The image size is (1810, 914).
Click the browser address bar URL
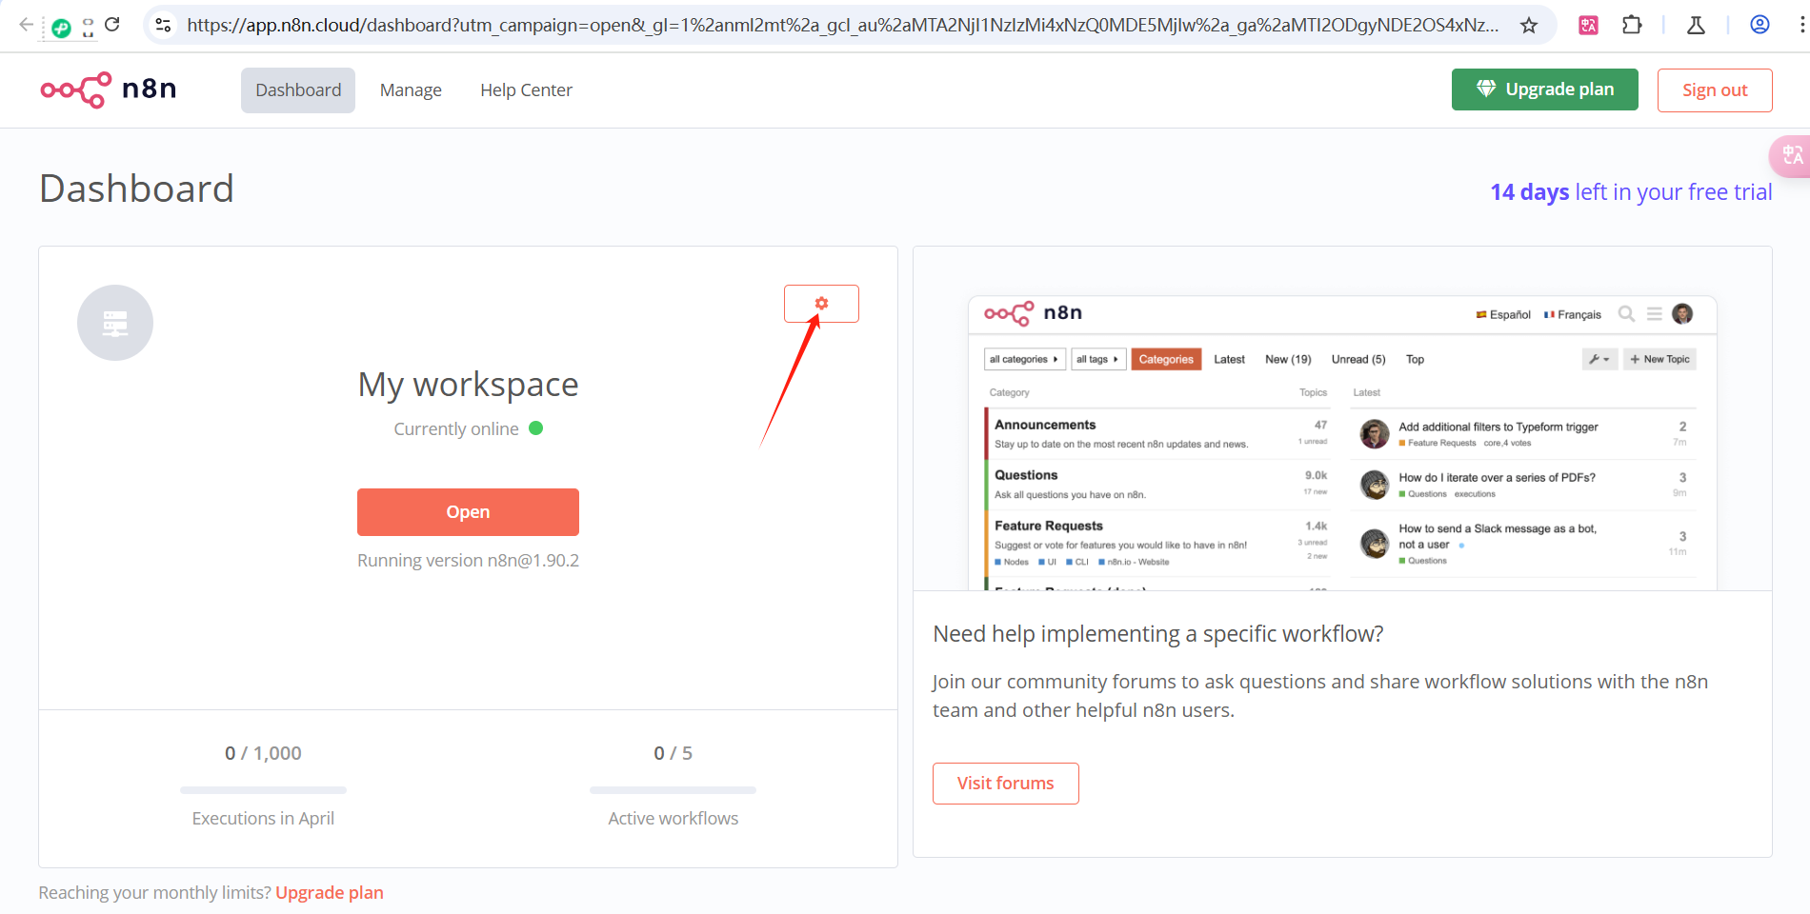click(842, 25)
